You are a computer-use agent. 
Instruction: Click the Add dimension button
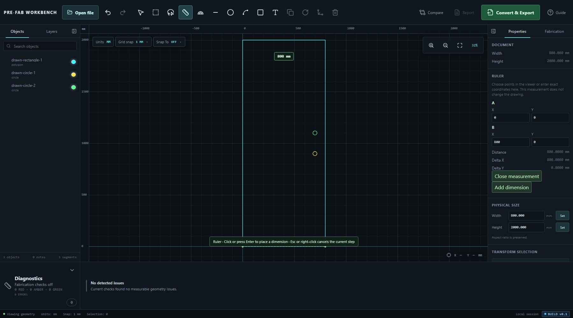512,187
